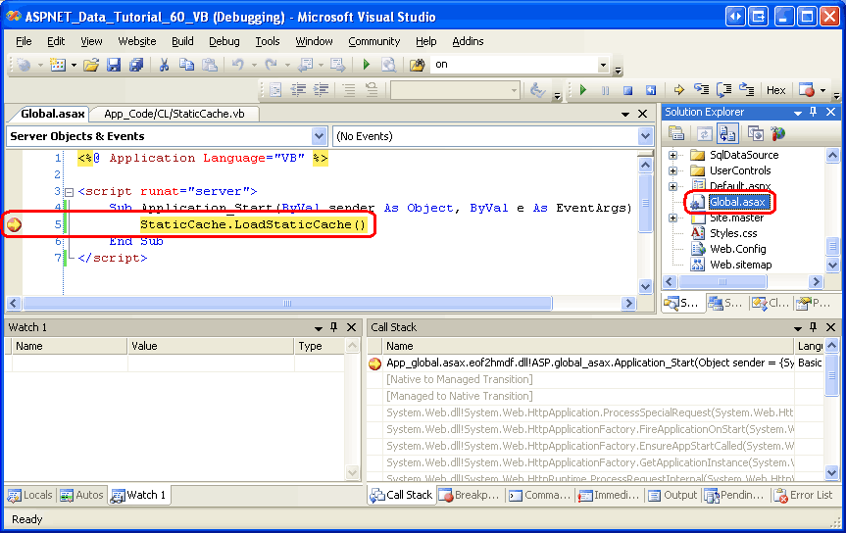
Task: Expand the SqlDataSource folder node
Action: 673,155
